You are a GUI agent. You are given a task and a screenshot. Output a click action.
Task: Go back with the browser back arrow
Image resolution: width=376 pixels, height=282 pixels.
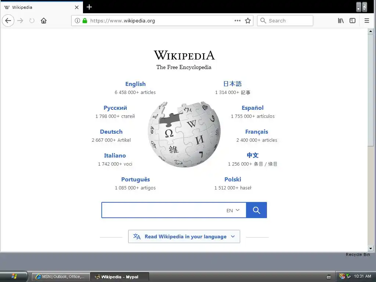pos(8,21)
